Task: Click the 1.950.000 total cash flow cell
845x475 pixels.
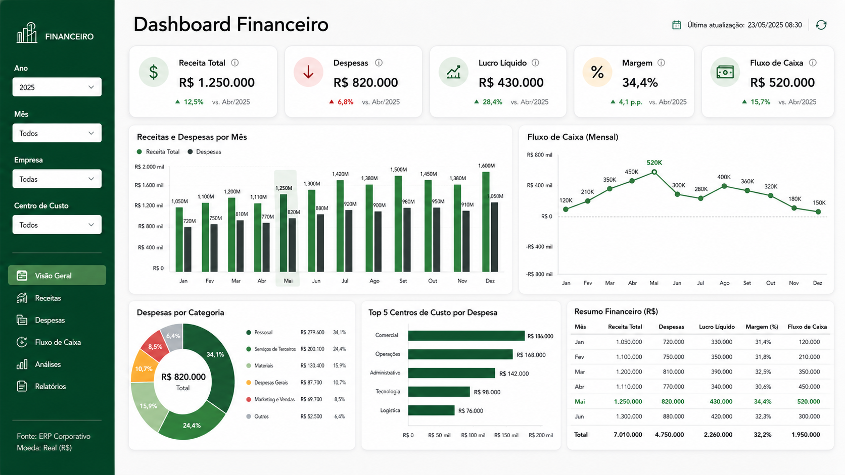Action: pos(806,435)
